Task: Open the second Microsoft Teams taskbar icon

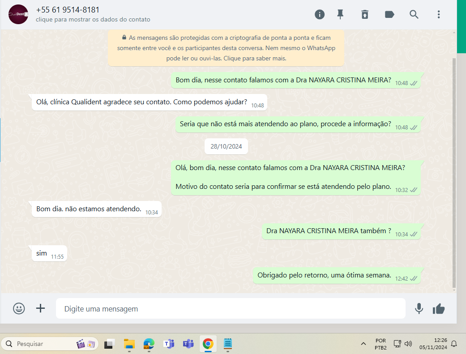Action: 188,344
